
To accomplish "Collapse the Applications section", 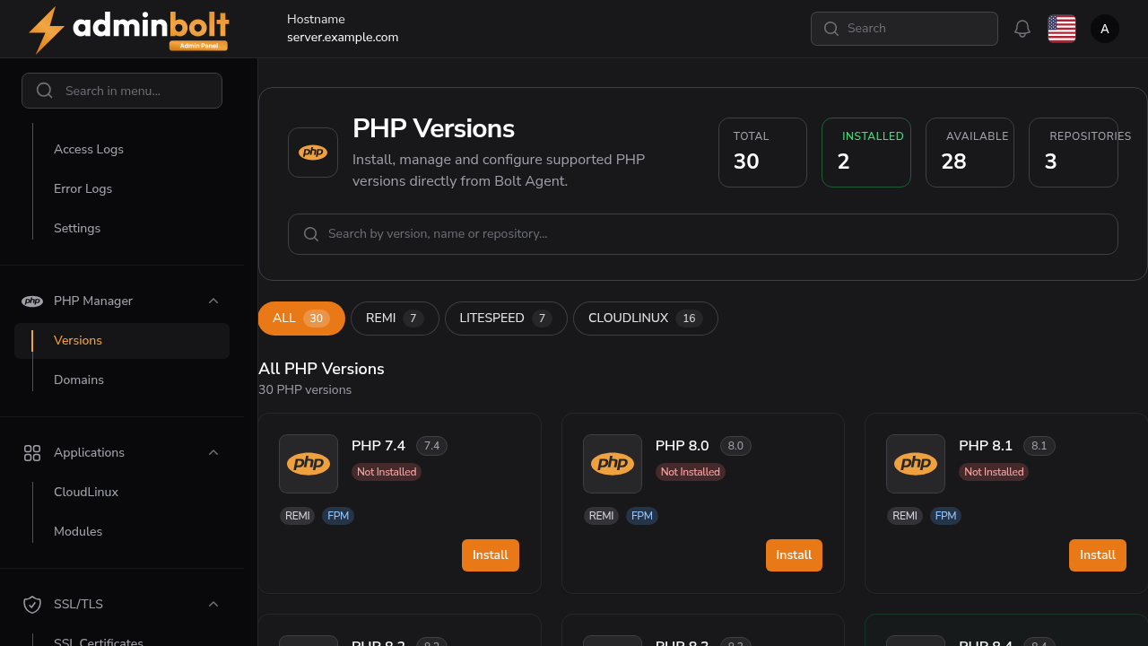I will 213,453.
